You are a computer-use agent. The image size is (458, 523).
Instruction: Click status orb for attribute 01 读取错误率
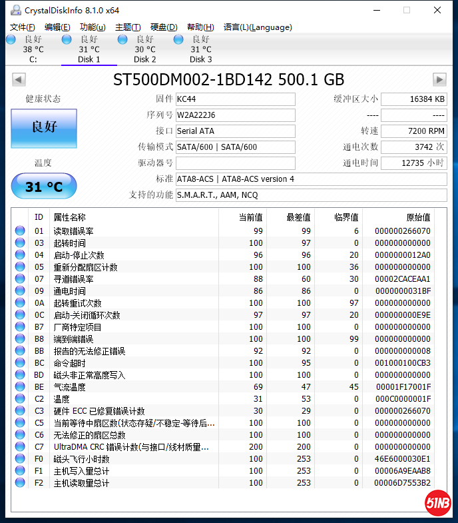pyautogui.click(x=20, y=231)
